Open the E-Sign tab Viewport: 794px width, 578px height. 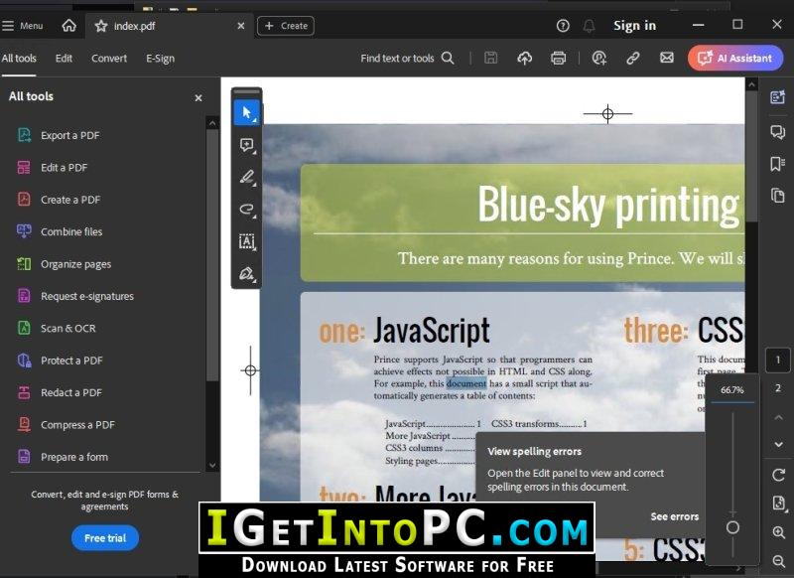(x=160, y=59)
